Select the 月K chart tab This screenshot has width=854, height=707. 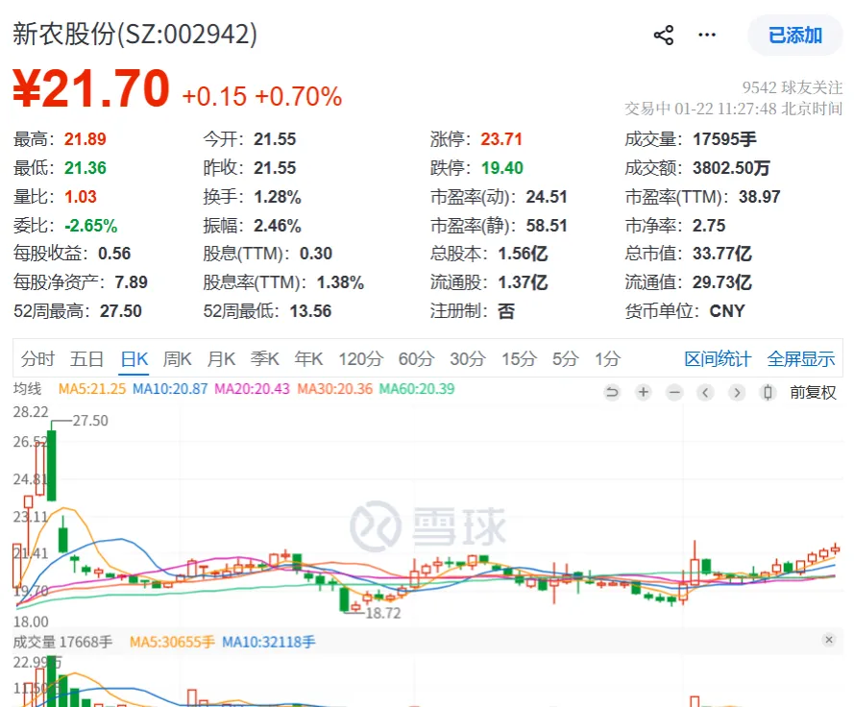point(221,359)
